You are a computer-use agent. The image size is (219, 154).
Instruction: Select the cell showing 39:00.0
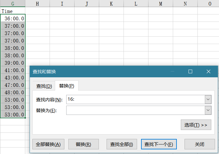13,63
